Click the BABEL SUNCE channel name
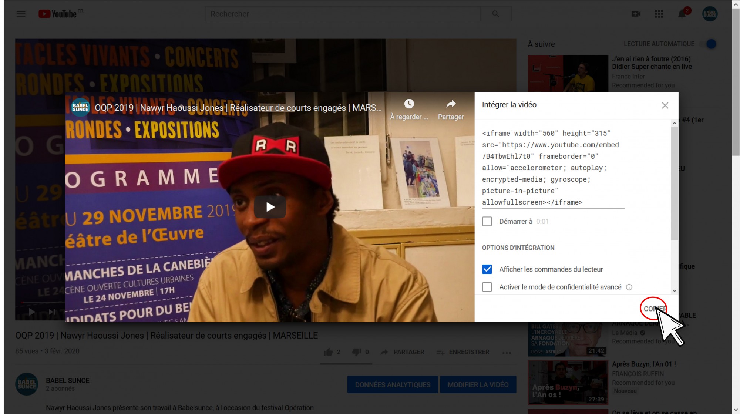The width and height of the screenshot is (740, 414). coord(68,381)
